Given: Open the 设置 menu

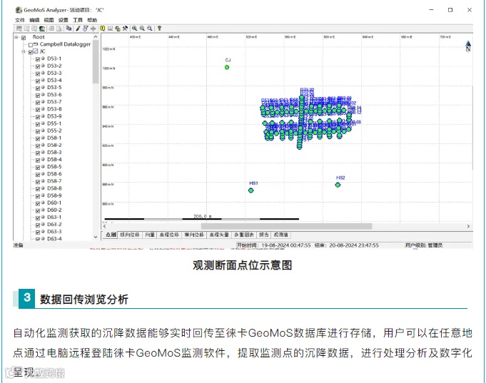Looking at the screenshot, I should tap(63, 20).
